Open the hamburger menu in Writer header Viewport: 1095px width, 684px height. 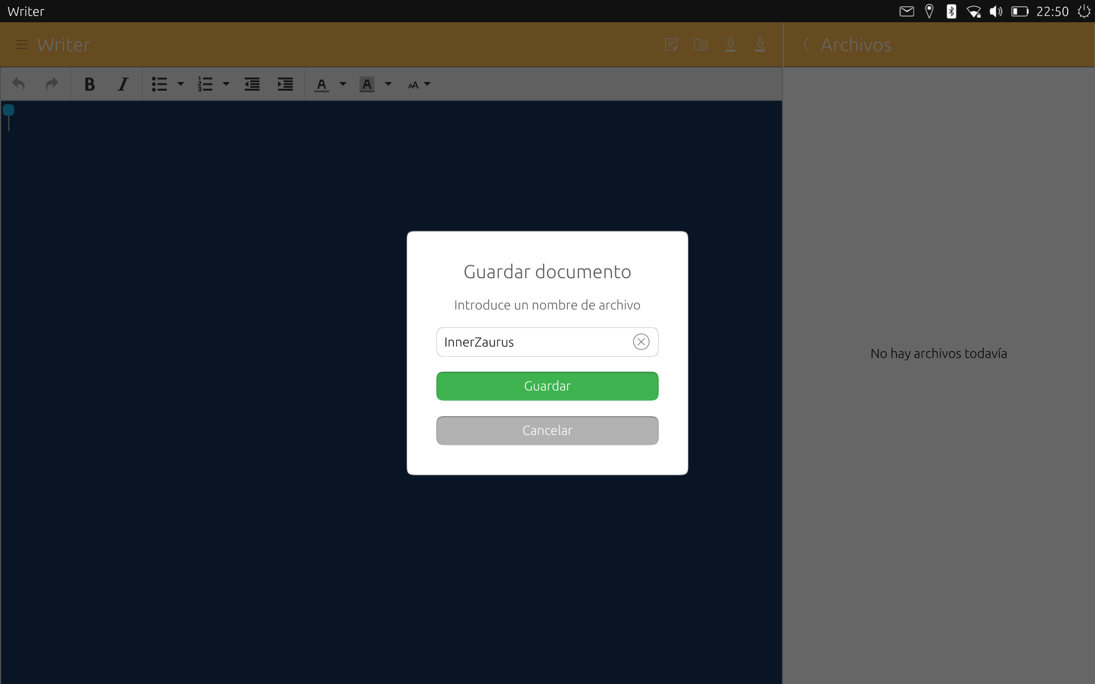click(x=22, y=44)
